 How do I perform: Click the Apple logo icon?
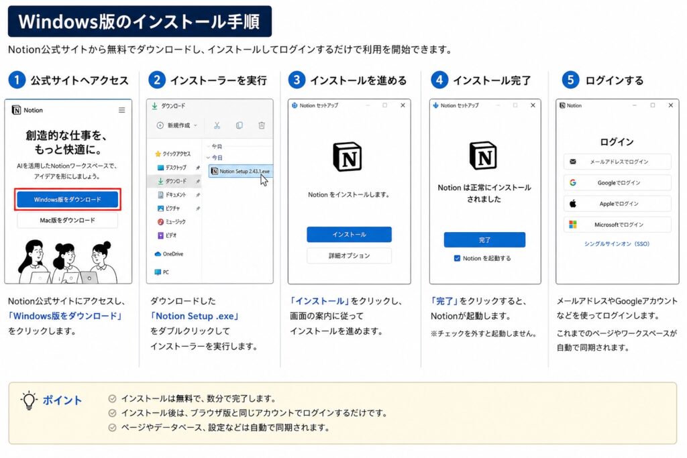coord(573,204)
